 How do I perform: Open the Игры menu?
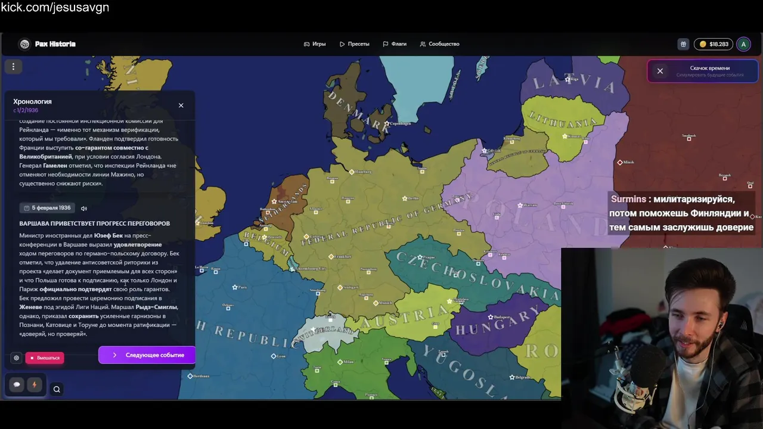pyautogui.click(x=315, y=44)
